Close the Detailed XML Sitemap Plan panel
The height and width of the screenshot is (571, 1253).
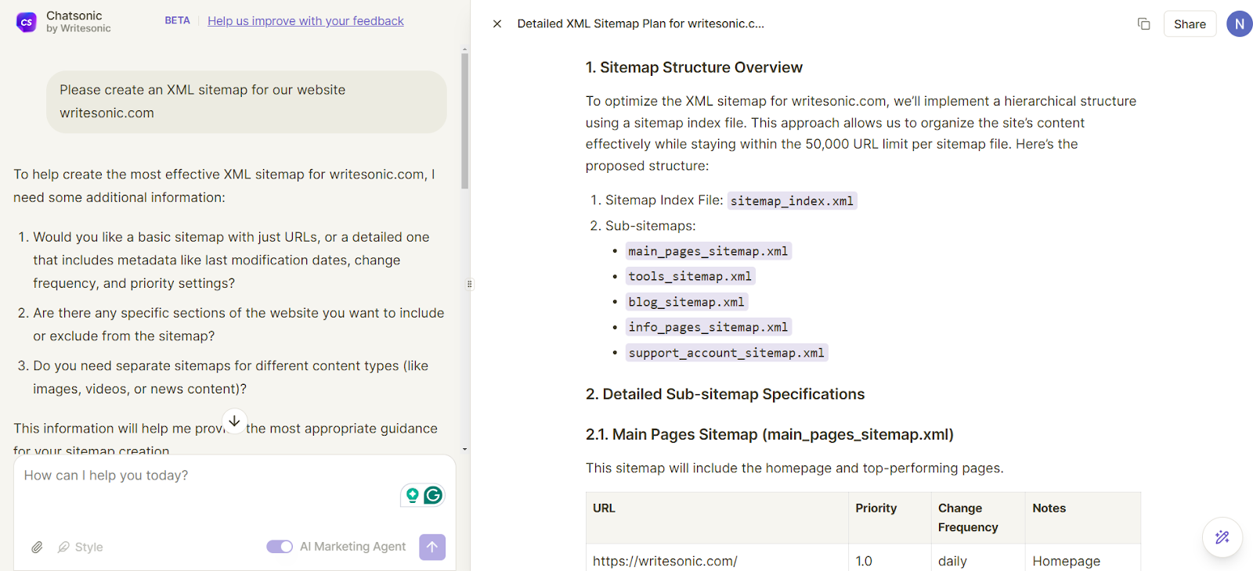497,24
